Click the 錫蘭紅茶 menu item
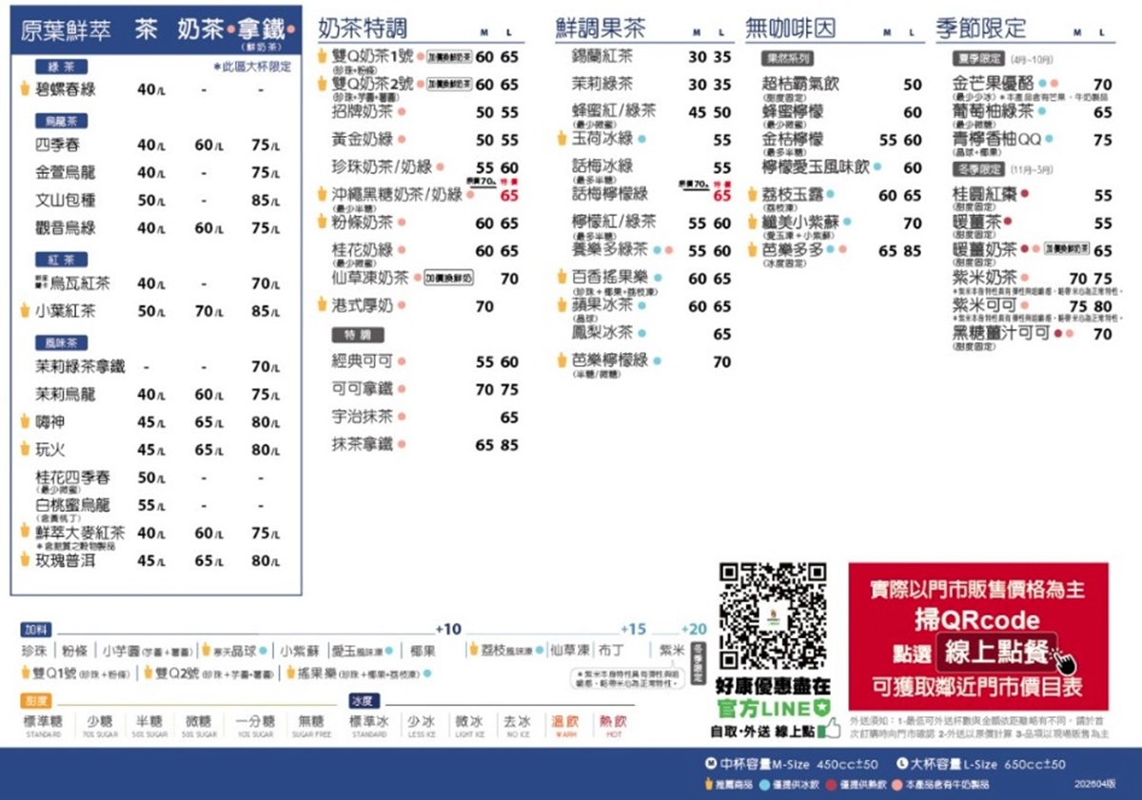Screen dimensions: 1142x800 pyautogui.click(x=602, y=56)
